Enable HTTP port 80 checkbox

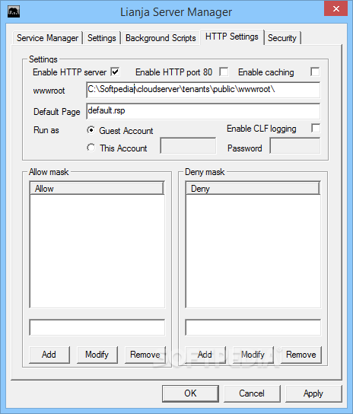click(x=224, y=72)
